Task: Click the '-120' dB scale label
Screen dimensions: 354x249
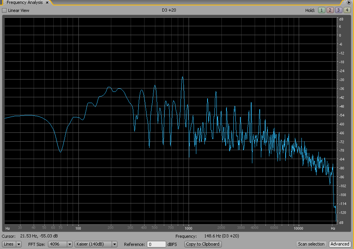Action: click(x=342, y=212)
